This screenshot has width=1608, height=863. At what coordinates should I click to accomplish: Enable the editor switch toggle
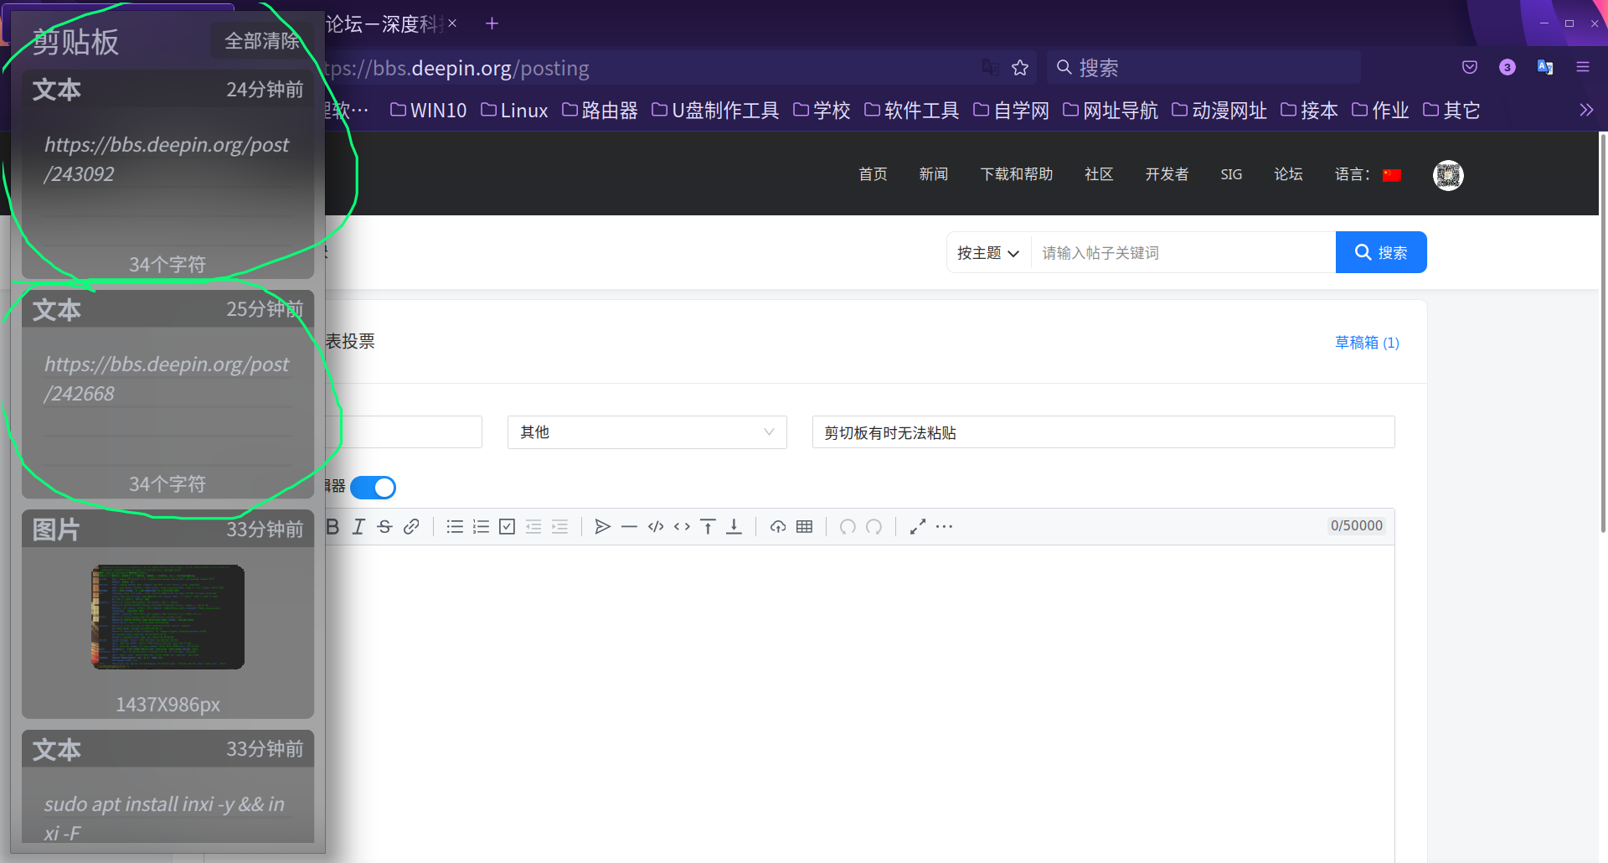[373, 487]
